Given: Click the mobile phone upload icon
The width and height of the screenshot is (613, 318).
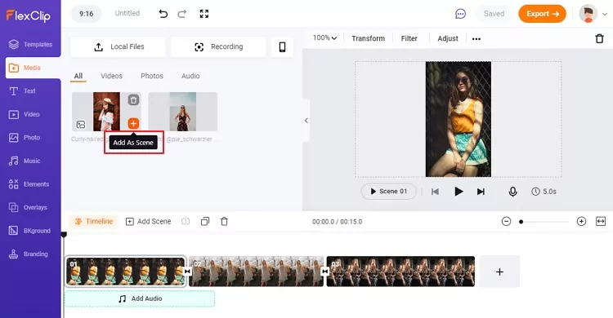Looking at the screenshot, I should (282, 47).
